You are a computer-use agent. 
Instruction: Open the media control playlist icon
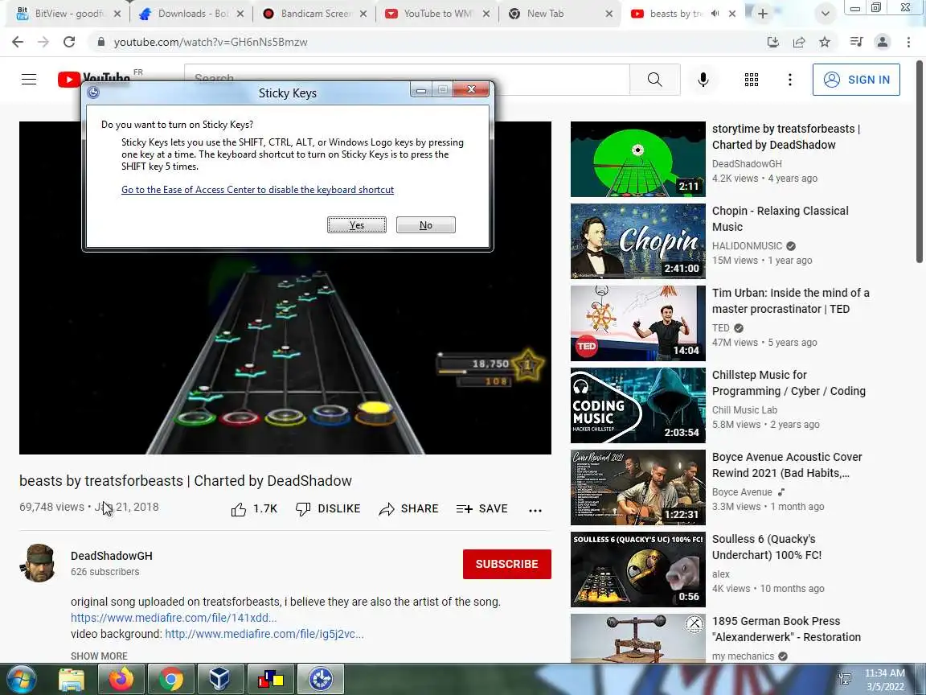click(856, 42)
